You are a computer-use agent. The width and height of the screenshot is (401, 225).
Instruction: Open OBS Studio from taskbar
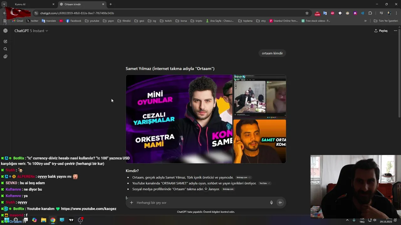click(81, 220)
